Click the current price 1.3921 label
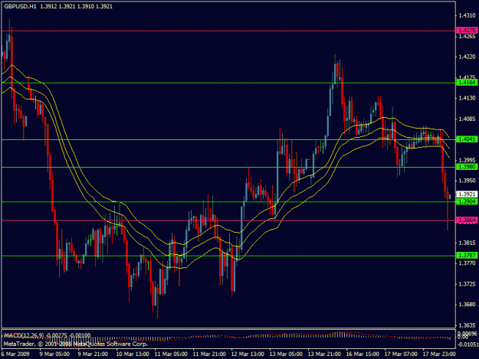This screenshot has width=479, height=359. tap(467, 194)
